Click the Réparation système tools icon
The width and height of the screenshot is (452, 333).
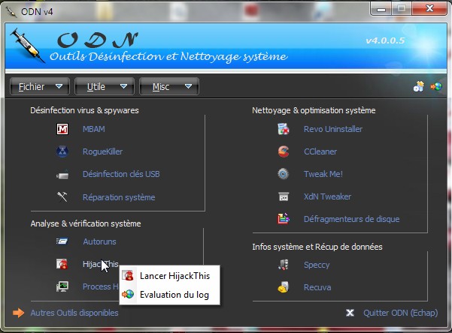(62, 197)
